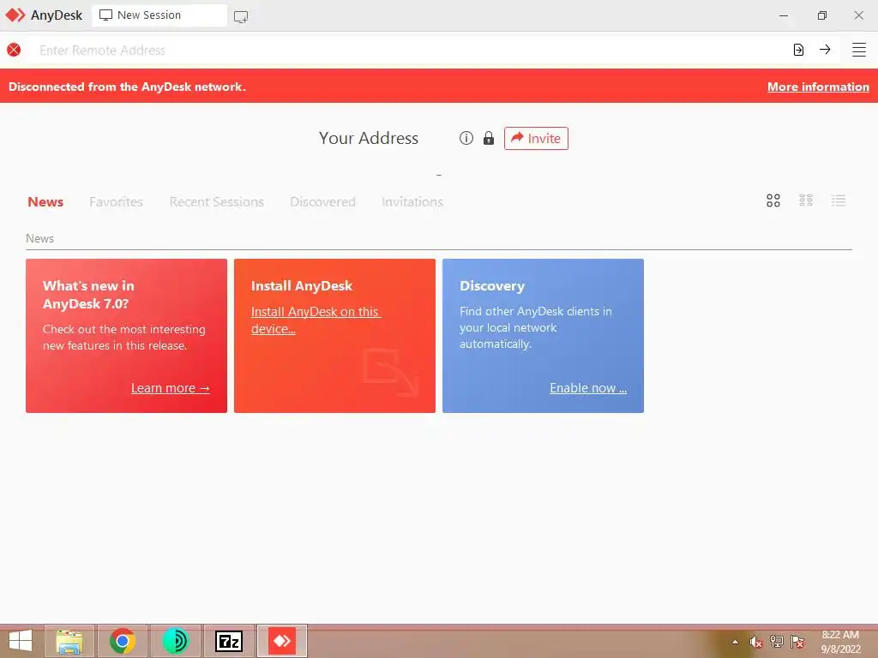878x658 pixels.
Task: Switch to the Favorites tab
Action: click(116, 202)
